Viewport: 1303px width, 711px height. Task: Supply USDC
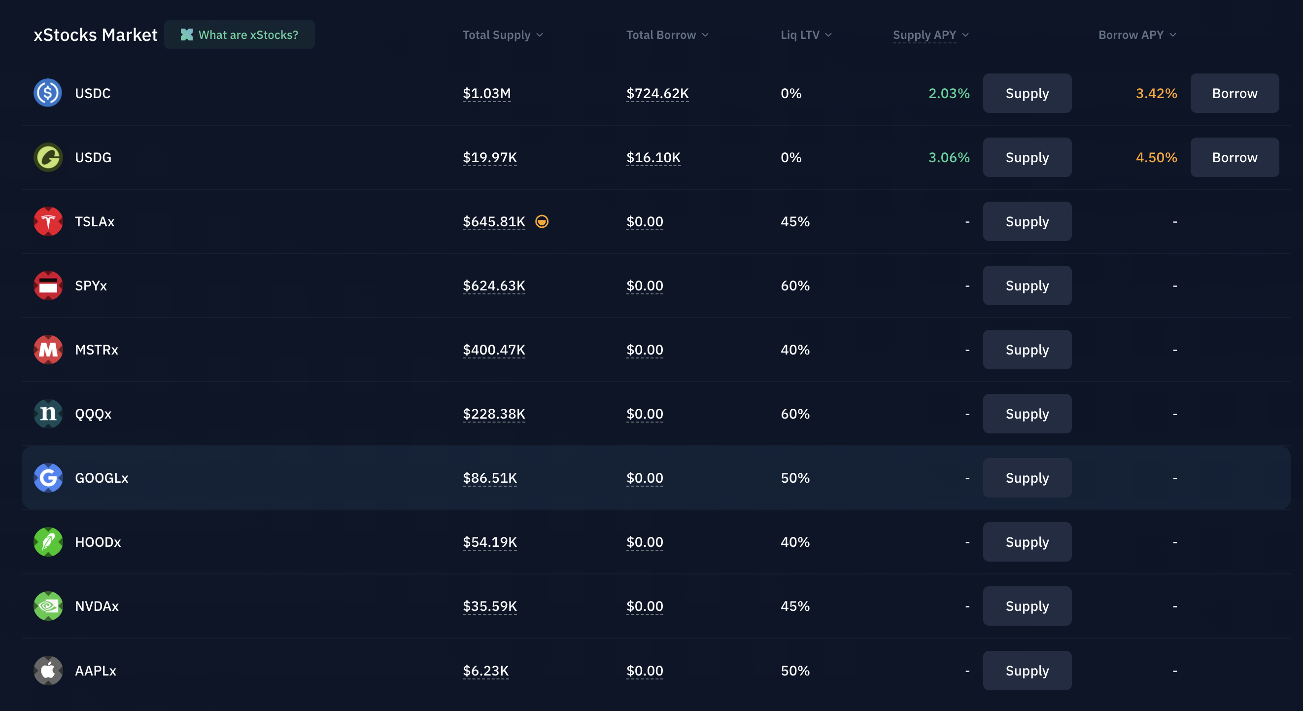click(x=1027, y=93)
